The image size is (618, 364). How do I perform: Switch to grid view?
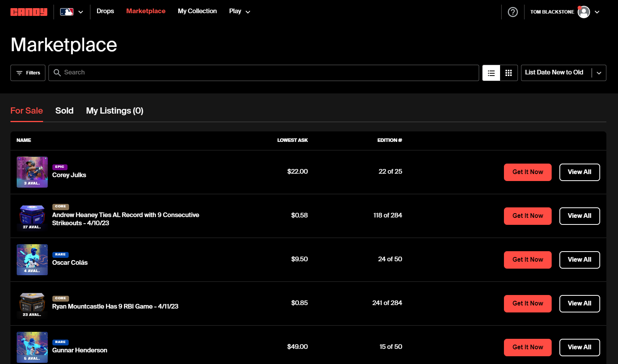point(509,73)
